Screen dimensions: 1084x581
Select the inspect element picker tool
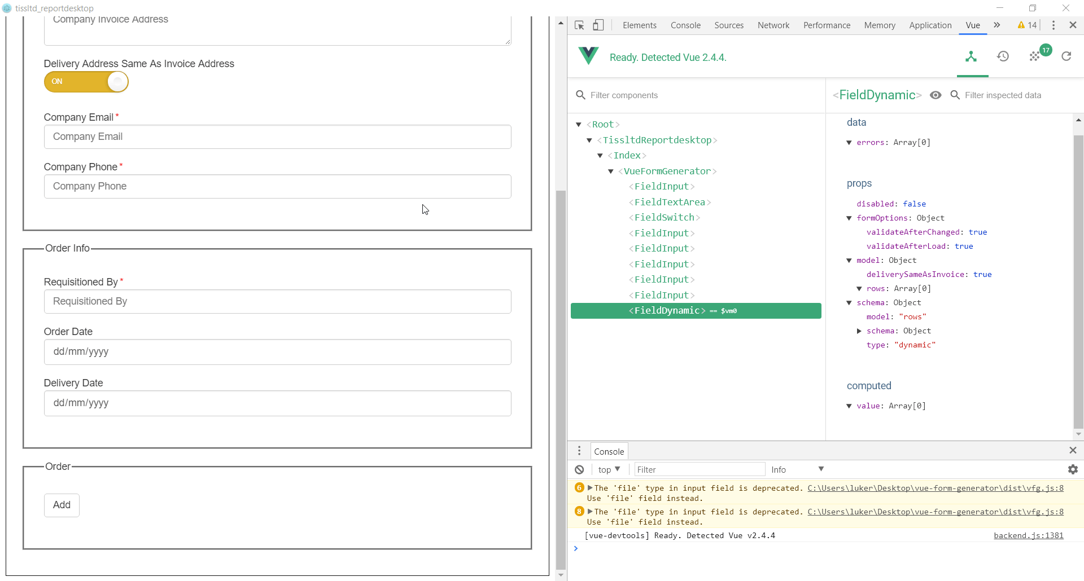coord(579,25)
